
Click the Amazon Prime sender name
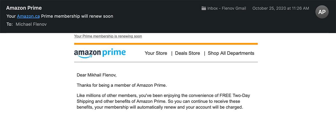pyautogui.click(x=24, y=8)
